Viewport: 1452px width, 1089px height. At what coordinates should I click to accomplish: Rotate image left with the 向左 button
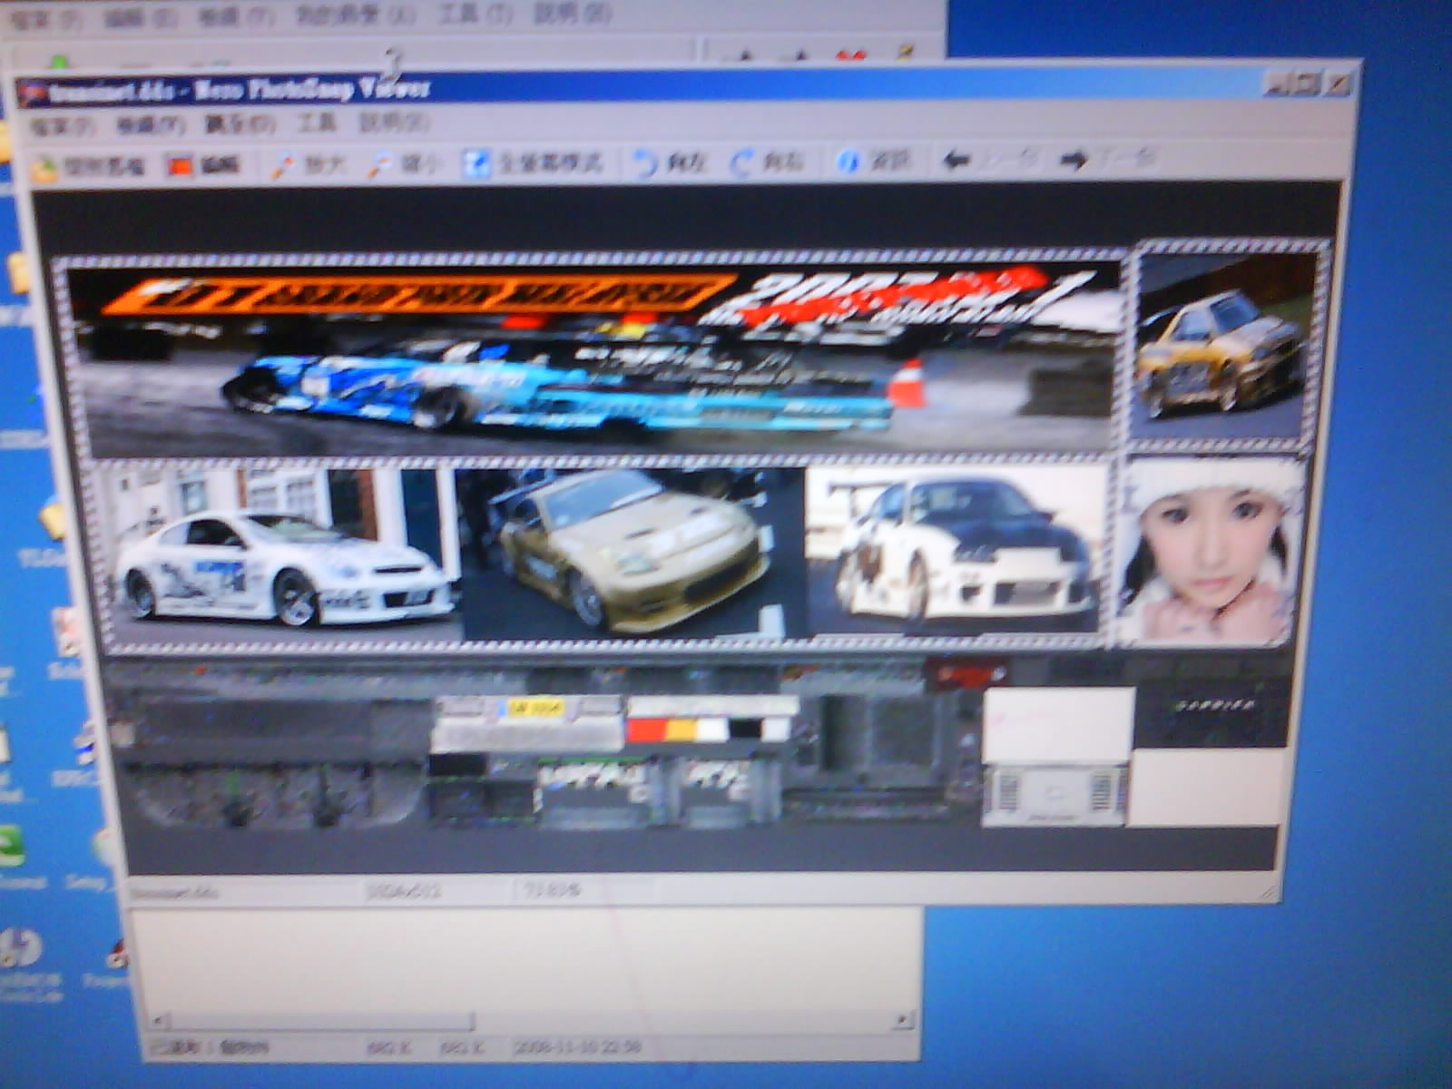[670, 162]
